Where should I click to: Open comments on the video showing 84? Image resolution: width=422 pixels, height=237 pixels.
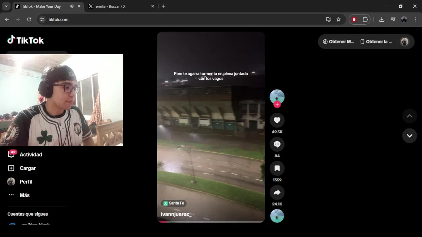coord(277,144)
